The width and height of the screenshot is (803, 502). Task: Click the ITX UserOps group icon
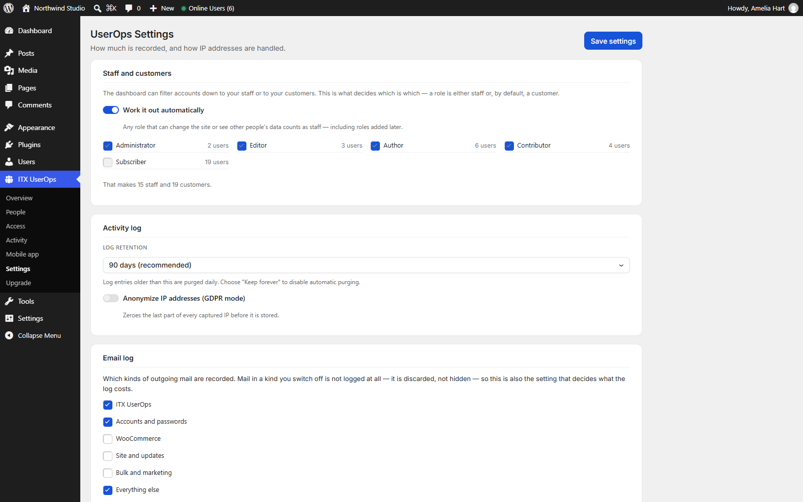9,179
